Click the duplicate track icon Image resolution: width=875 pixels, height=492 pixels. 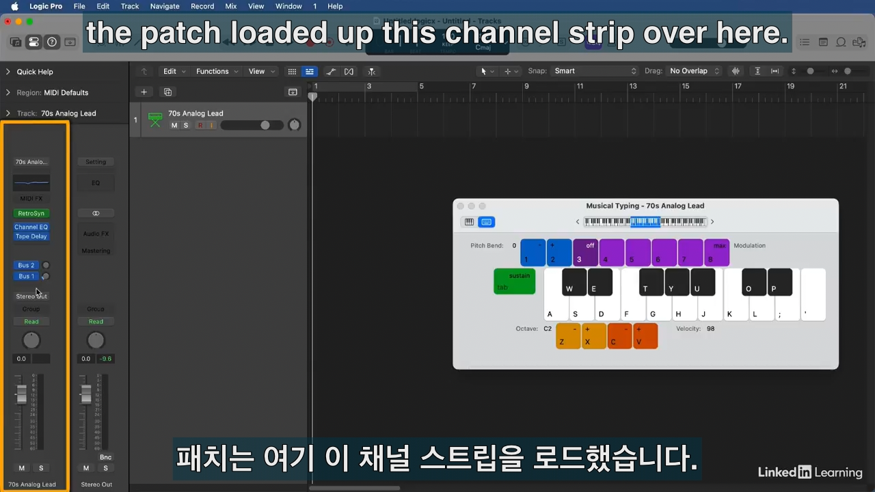pyautogui.click(x=167, y=92)
